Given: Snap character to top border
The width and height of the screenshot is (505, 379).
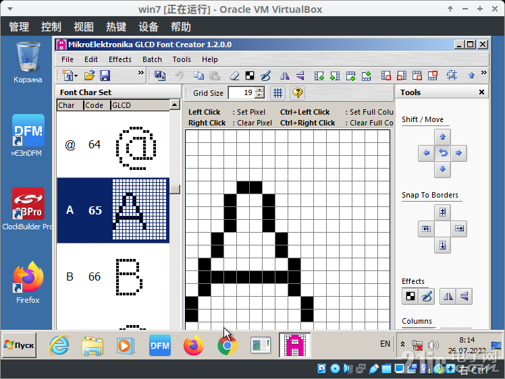Looking at the screenshot, I should [x=442, y=212].
